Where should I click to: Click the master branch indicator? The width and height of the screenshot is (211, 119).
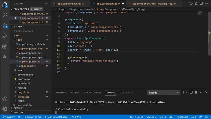(9, 117)
